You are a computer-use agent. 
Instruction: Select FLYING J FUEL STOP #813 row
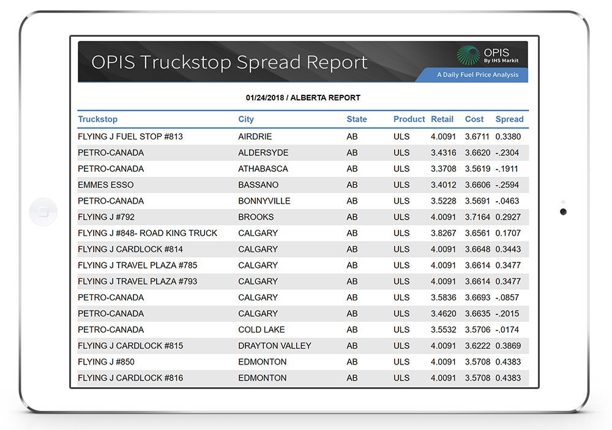click(303, 136)
